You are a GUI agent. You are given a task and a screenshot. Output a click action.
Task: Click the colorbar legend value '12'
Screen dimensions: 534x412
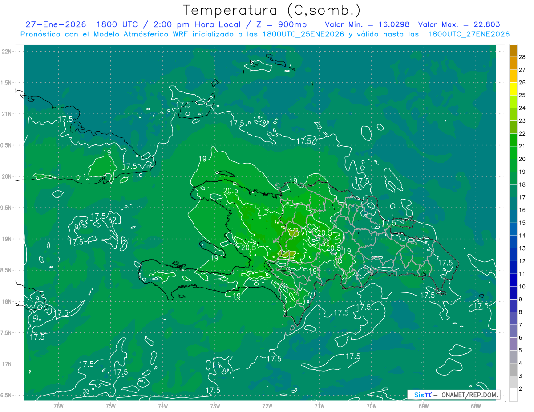522,261
